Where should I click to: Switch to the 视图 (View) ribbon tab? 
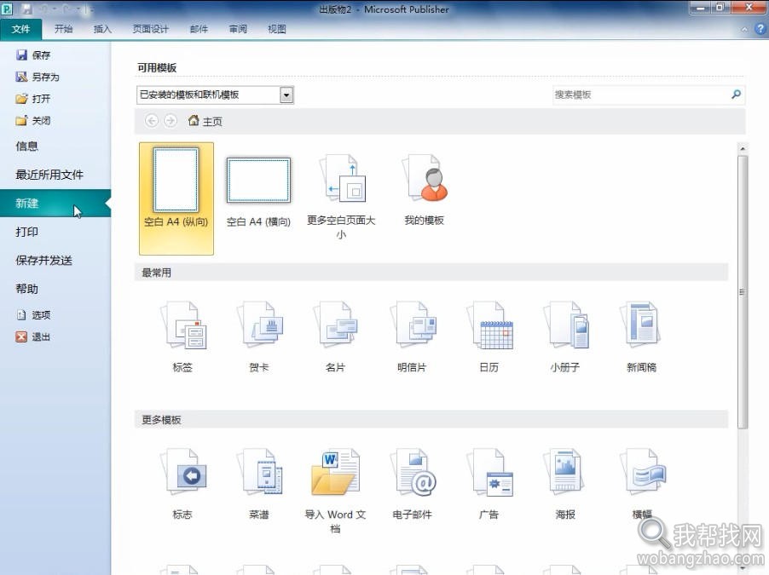click(x=276, y=29)
